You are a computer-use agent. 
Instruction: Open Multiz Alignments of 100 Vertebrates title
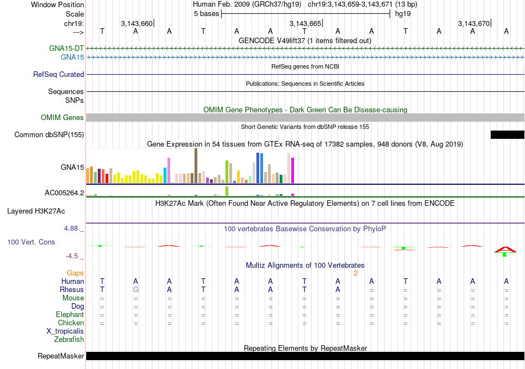[x=305, y=266]
